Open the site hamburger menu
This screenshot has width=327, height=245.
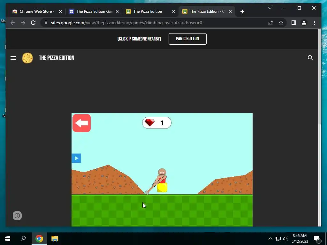13,58
